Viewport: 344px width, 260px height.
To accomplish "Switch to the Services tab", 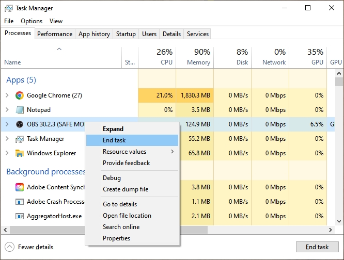I will (x=197, y=34).
